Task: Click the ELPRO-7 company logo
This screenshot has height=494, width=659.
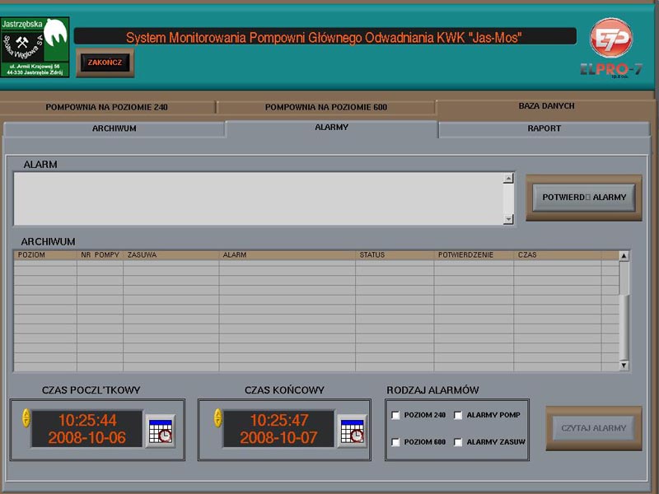Action: click(611, 48)
